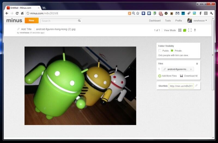Open Chrome wrench settings menu
The image size is (218, 143).
click(211, 13)
